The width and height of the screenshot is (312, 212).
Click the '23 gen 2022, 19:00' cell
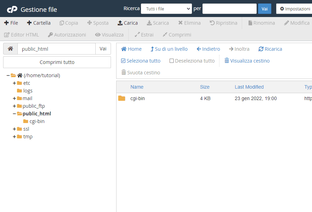point(256,98)
